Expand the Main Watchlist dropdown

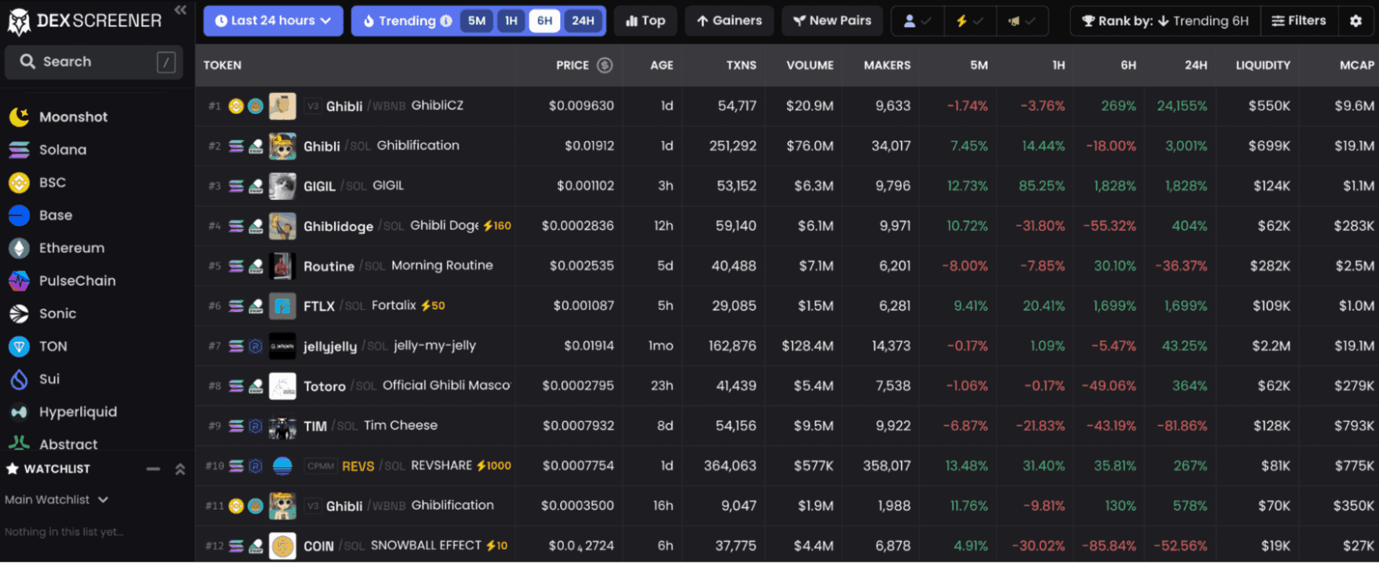[x=57, y=500]
